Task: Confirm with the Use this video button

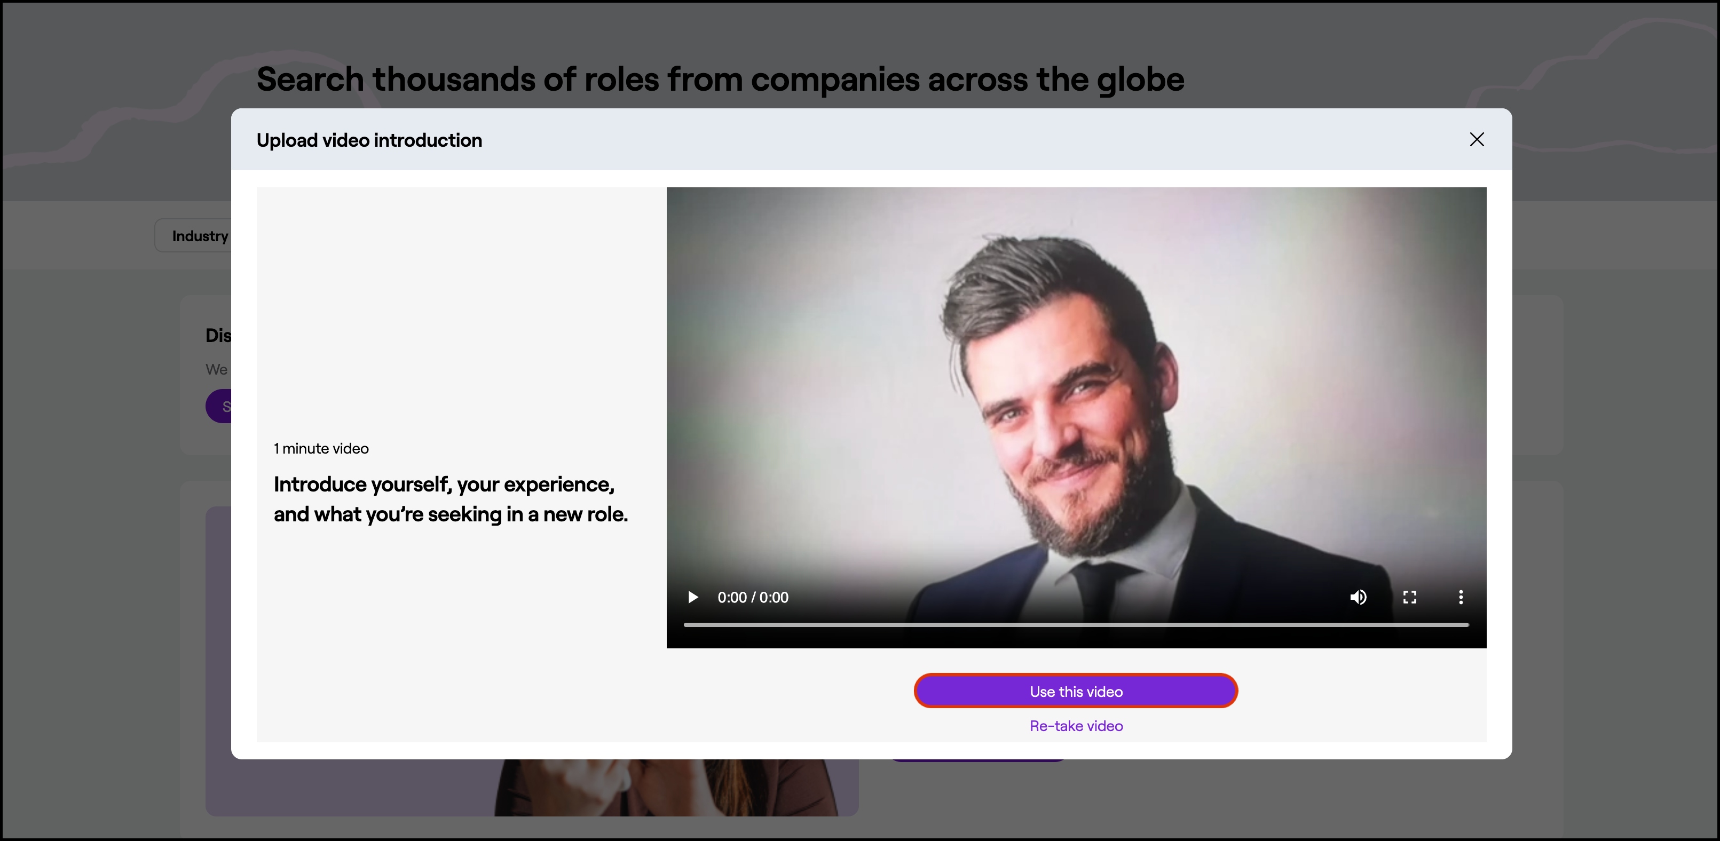Action: [x=1076, y=691]
